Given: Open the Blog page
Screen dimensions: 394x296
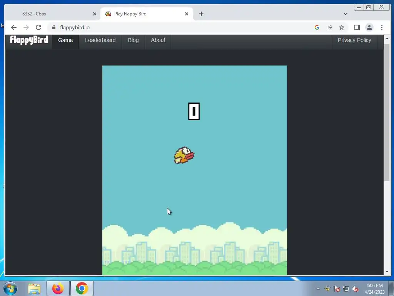Looking at the screenshot, I should coord(133,40).
